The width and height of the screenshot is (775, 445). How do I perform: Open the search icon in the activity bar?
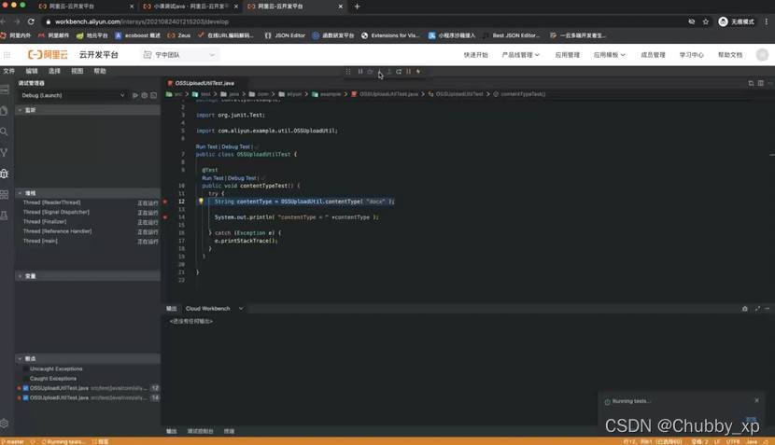click(x=5, y=132)
